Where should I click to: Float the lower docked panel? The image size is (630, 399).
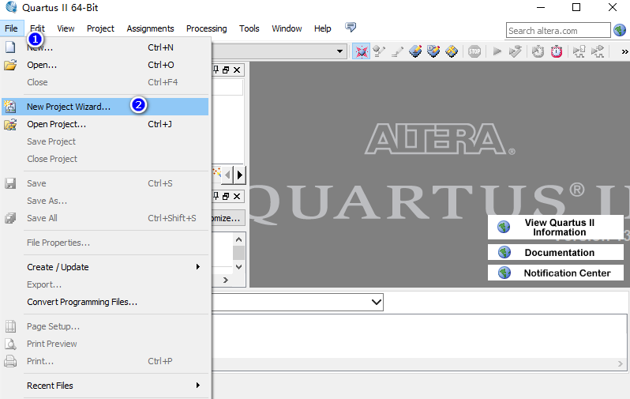[x=226, y=196]
